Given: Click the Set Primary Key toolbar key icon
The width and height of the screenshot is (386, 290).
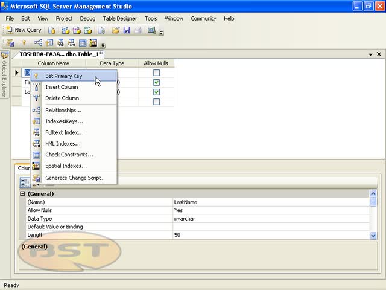Looking at the screenshot, I should [24, 43].
